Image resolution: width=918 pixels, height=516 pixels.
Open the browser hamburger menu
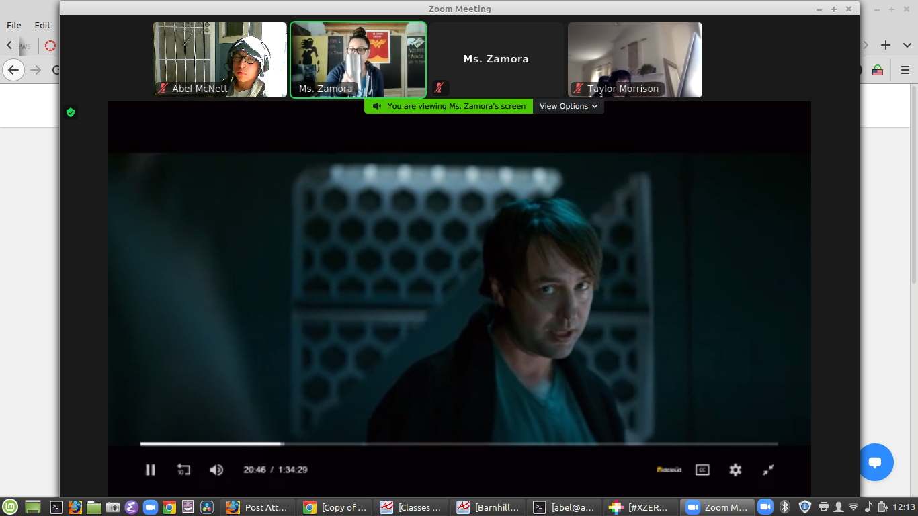(x=905, y=69)
